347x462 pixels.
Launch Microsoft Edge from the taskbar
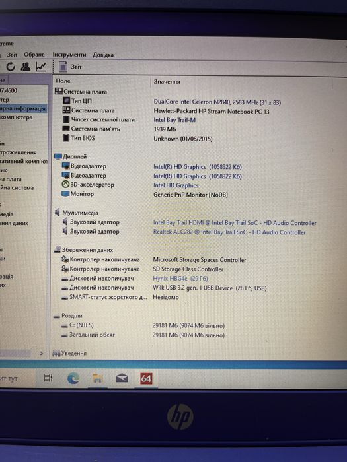pos(73,378)
